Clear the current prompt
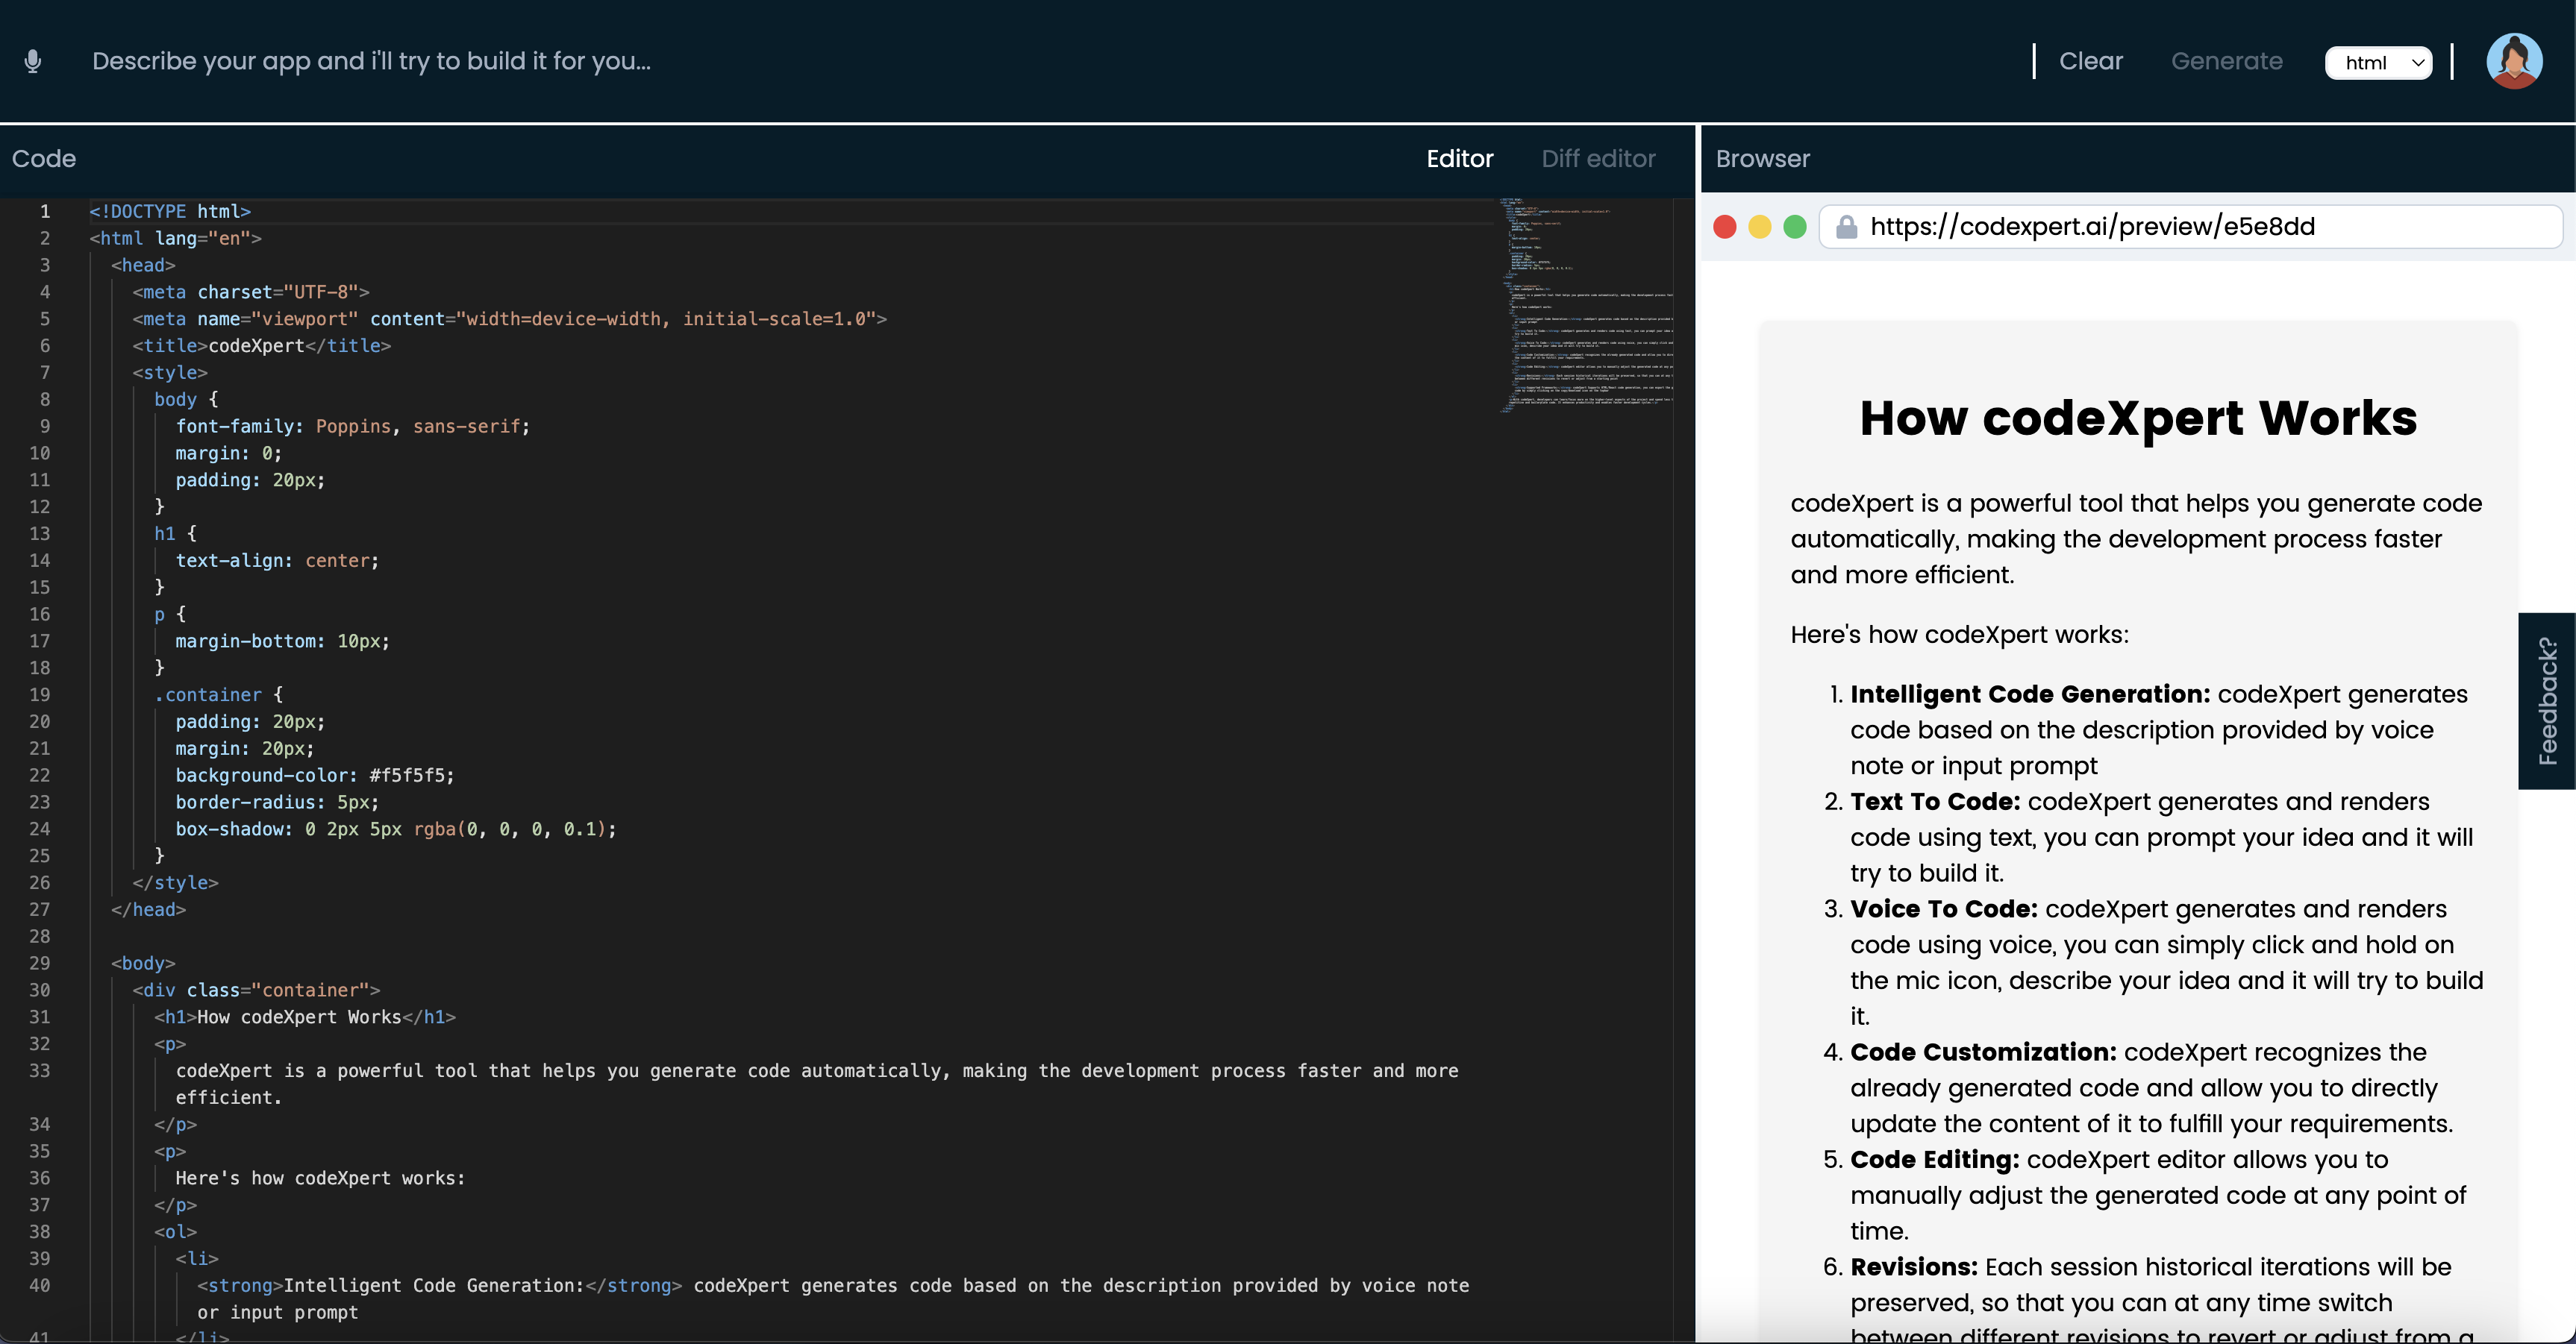 pyautogui.click(x=2090, y=61)
